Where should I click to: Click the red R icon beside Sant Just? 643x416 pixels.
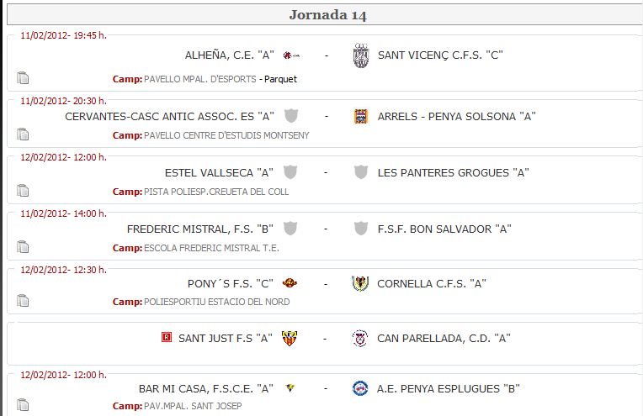pyautogui.click(x=167, y=337)
